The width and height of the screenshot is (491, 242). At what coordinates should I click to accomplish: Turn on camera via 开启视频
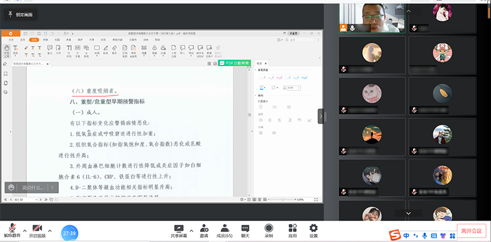(37, 231)
